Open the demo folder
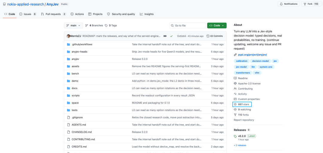This screenshot has height=153, width=323. [x=75, y=81]
